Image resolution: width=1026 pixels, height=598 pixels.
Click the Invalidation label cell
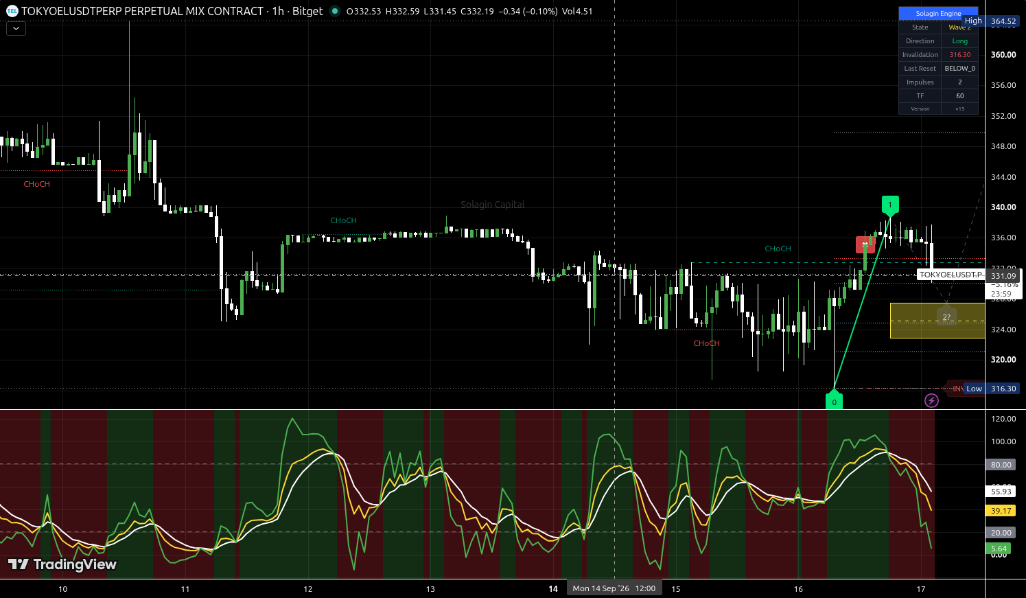[x=920, y=55]
